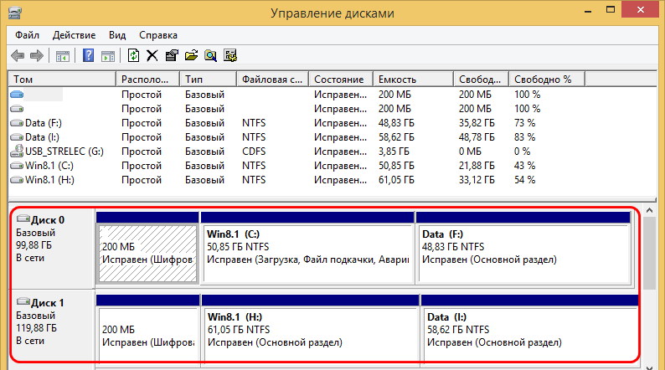Screen dimensions: 665x370
Task: Click the Refresh toolbar icon
Action: (x=133, y=55)
